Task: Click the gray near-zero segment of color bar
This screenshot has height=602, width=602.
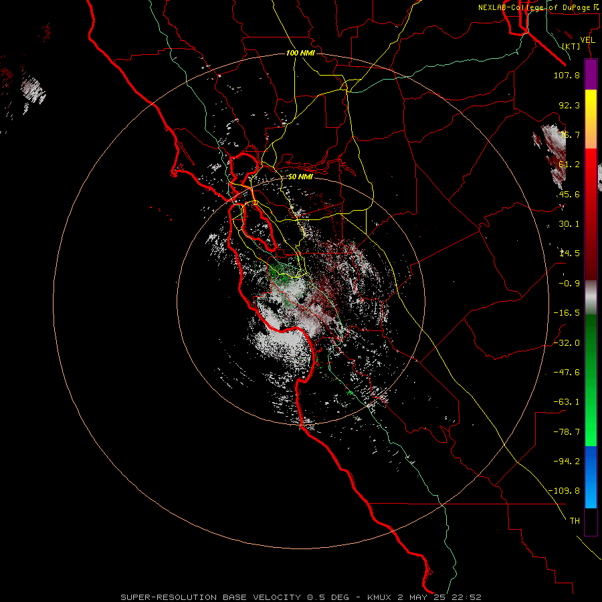Action: tap(591, 298)
